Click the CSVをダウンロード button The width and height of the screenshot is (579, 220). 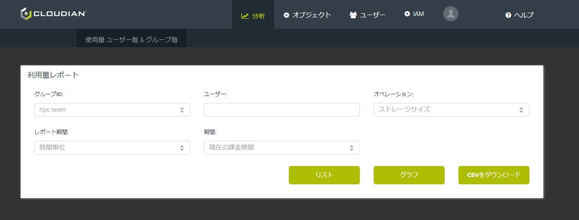pyautogui.click(x=494, y=175)
